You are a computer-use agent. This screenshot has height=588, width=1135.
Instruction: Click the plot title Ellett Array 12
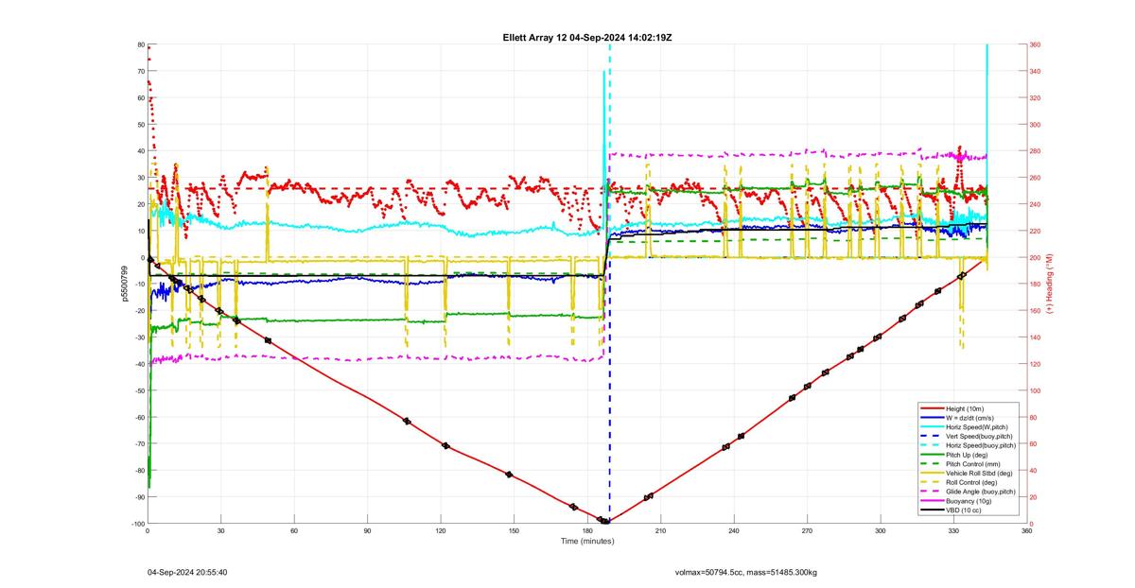pos(587,37)
